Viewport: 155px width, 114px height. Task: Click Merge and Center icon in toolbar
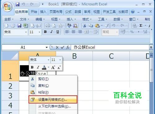click(86, 32)
